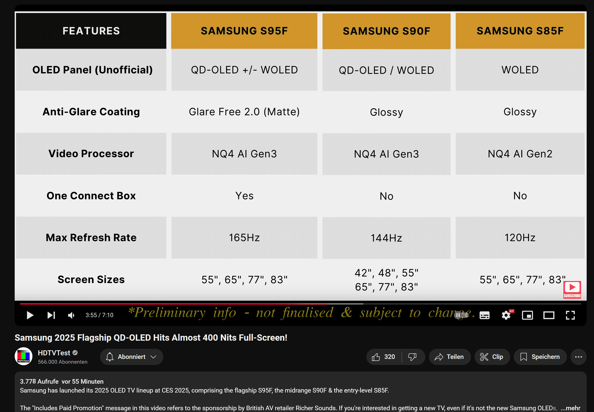Click the verified badge next to HDTVTest

[75, 353]
